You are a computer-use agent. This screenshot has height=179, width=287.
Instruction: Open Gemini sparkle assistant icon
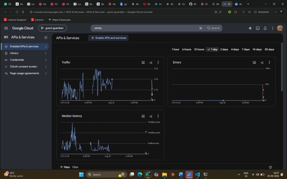coord(250,28)
